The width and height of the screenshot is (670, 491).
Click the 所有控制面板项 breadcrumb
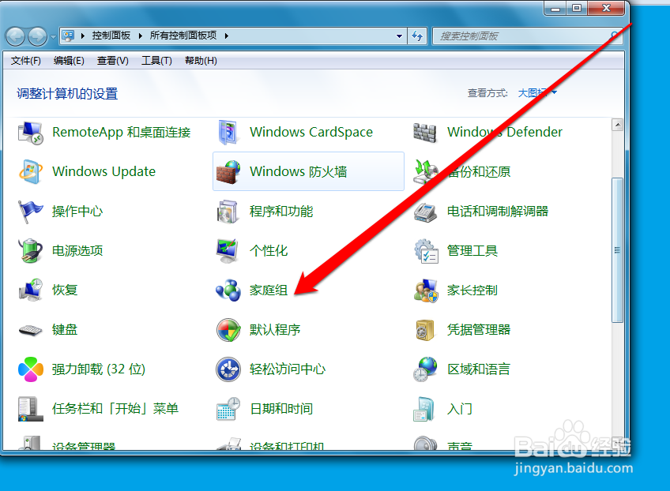[x=183, y=36]
